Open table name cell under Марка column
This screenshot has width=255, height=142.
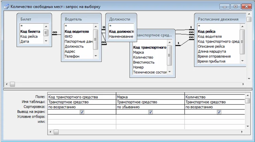click(150, 102)
